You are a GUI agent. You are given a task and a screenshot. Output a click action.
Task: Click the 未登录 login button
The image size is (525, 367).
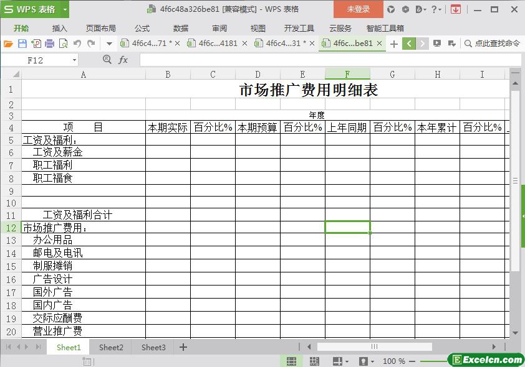[359, 9]
